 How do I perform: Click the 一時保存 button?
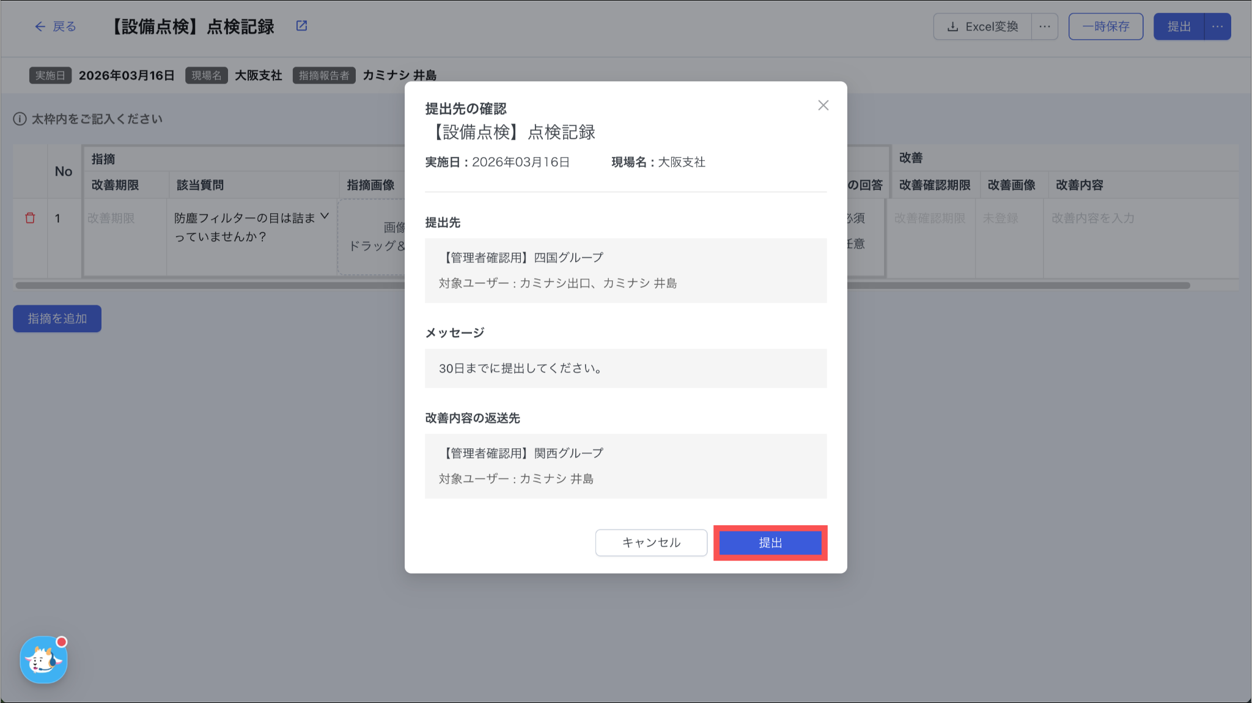[x=1105, y=26]
